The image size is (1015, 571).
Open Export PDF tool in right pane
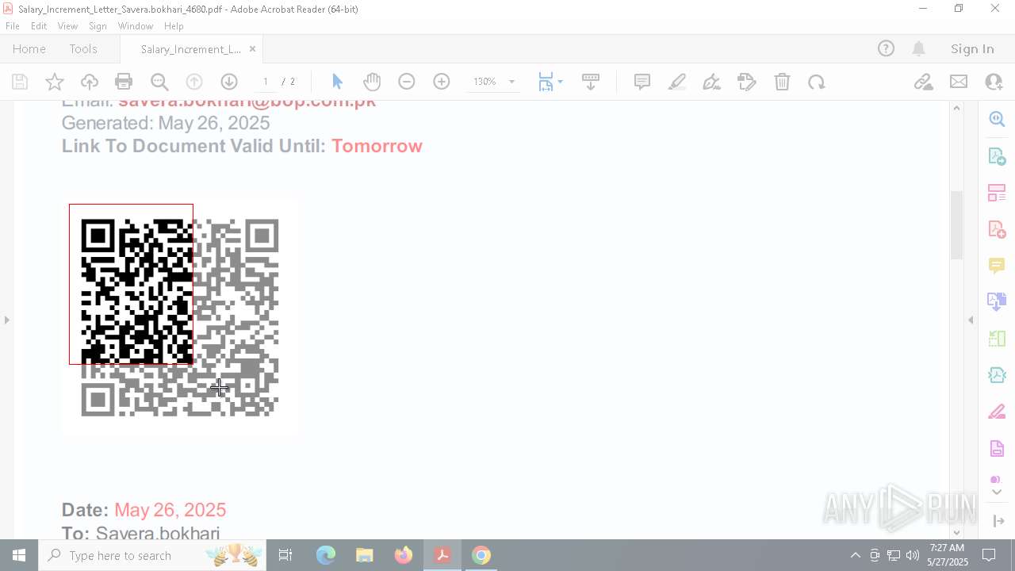997,156
